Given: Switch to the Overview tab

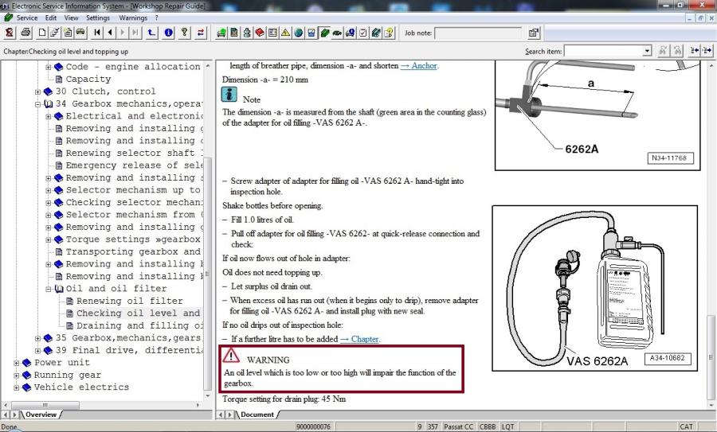Looking at the screenshot, I should (x=41, y=414).
